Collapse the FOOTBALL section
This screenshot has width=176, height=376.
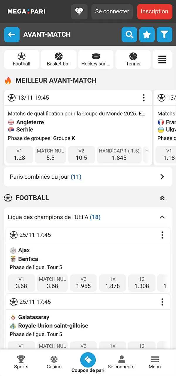[162, 198]
